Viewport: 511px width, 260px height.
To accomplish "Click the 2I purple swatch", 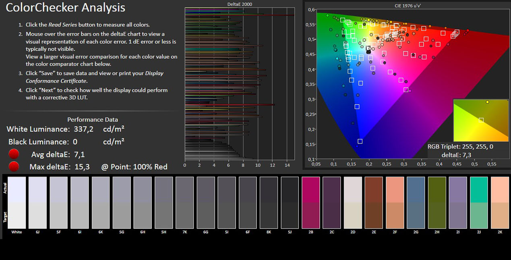I will pyautogui.click(x=458, y=203).
